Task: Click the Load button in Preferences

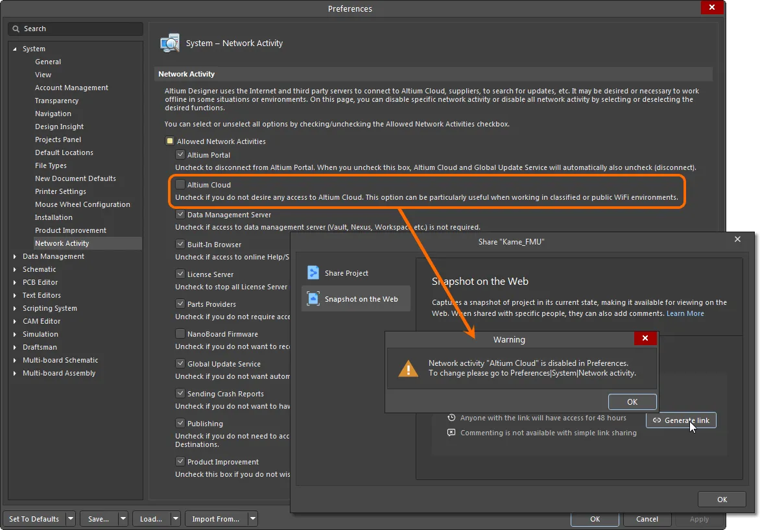Action: point(151,518)
